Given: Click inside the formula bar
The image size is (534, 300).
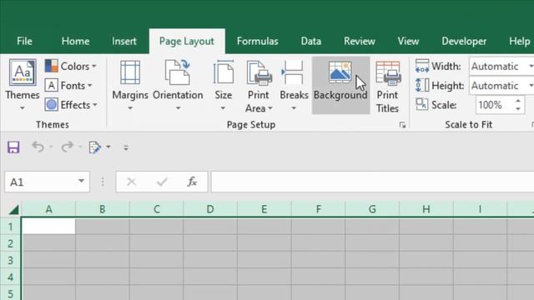Looking at the screenshot, I should [372, 182].
